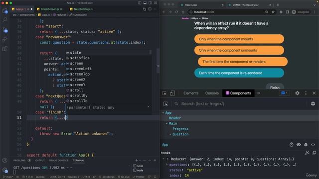
Task: Log component data with the bug icon
Action: [306, 145]
